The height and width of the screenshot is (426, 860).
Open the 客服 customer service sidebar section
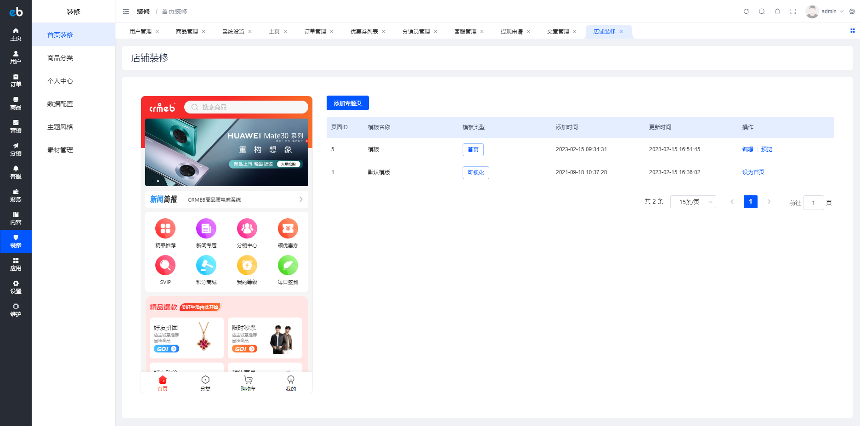click(x=16, y=172)
